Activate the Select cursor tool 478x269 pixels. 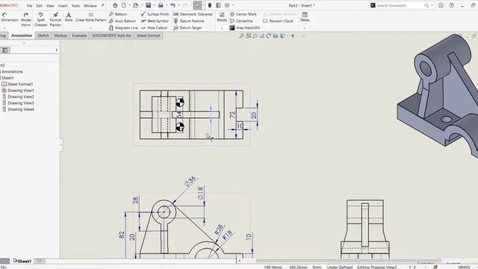197,5
